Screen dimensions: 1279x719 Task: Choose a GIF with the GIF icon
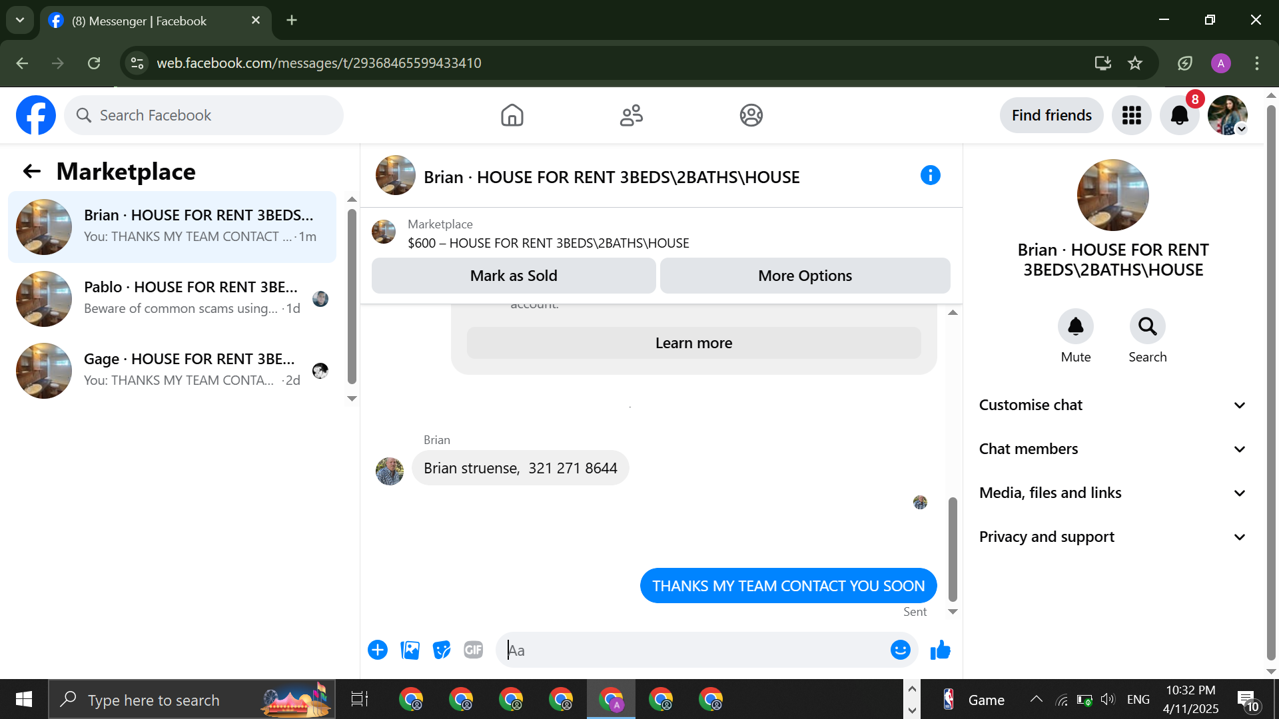[x=474, y=650]
